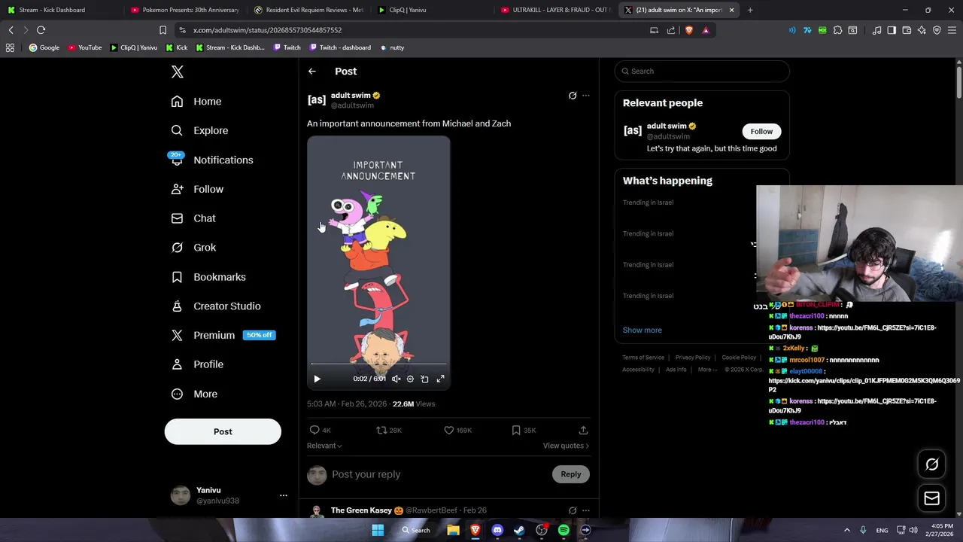Open the Twitch - dashboard bookmark
Screen dimensions: 963x542
click(339, 47)
